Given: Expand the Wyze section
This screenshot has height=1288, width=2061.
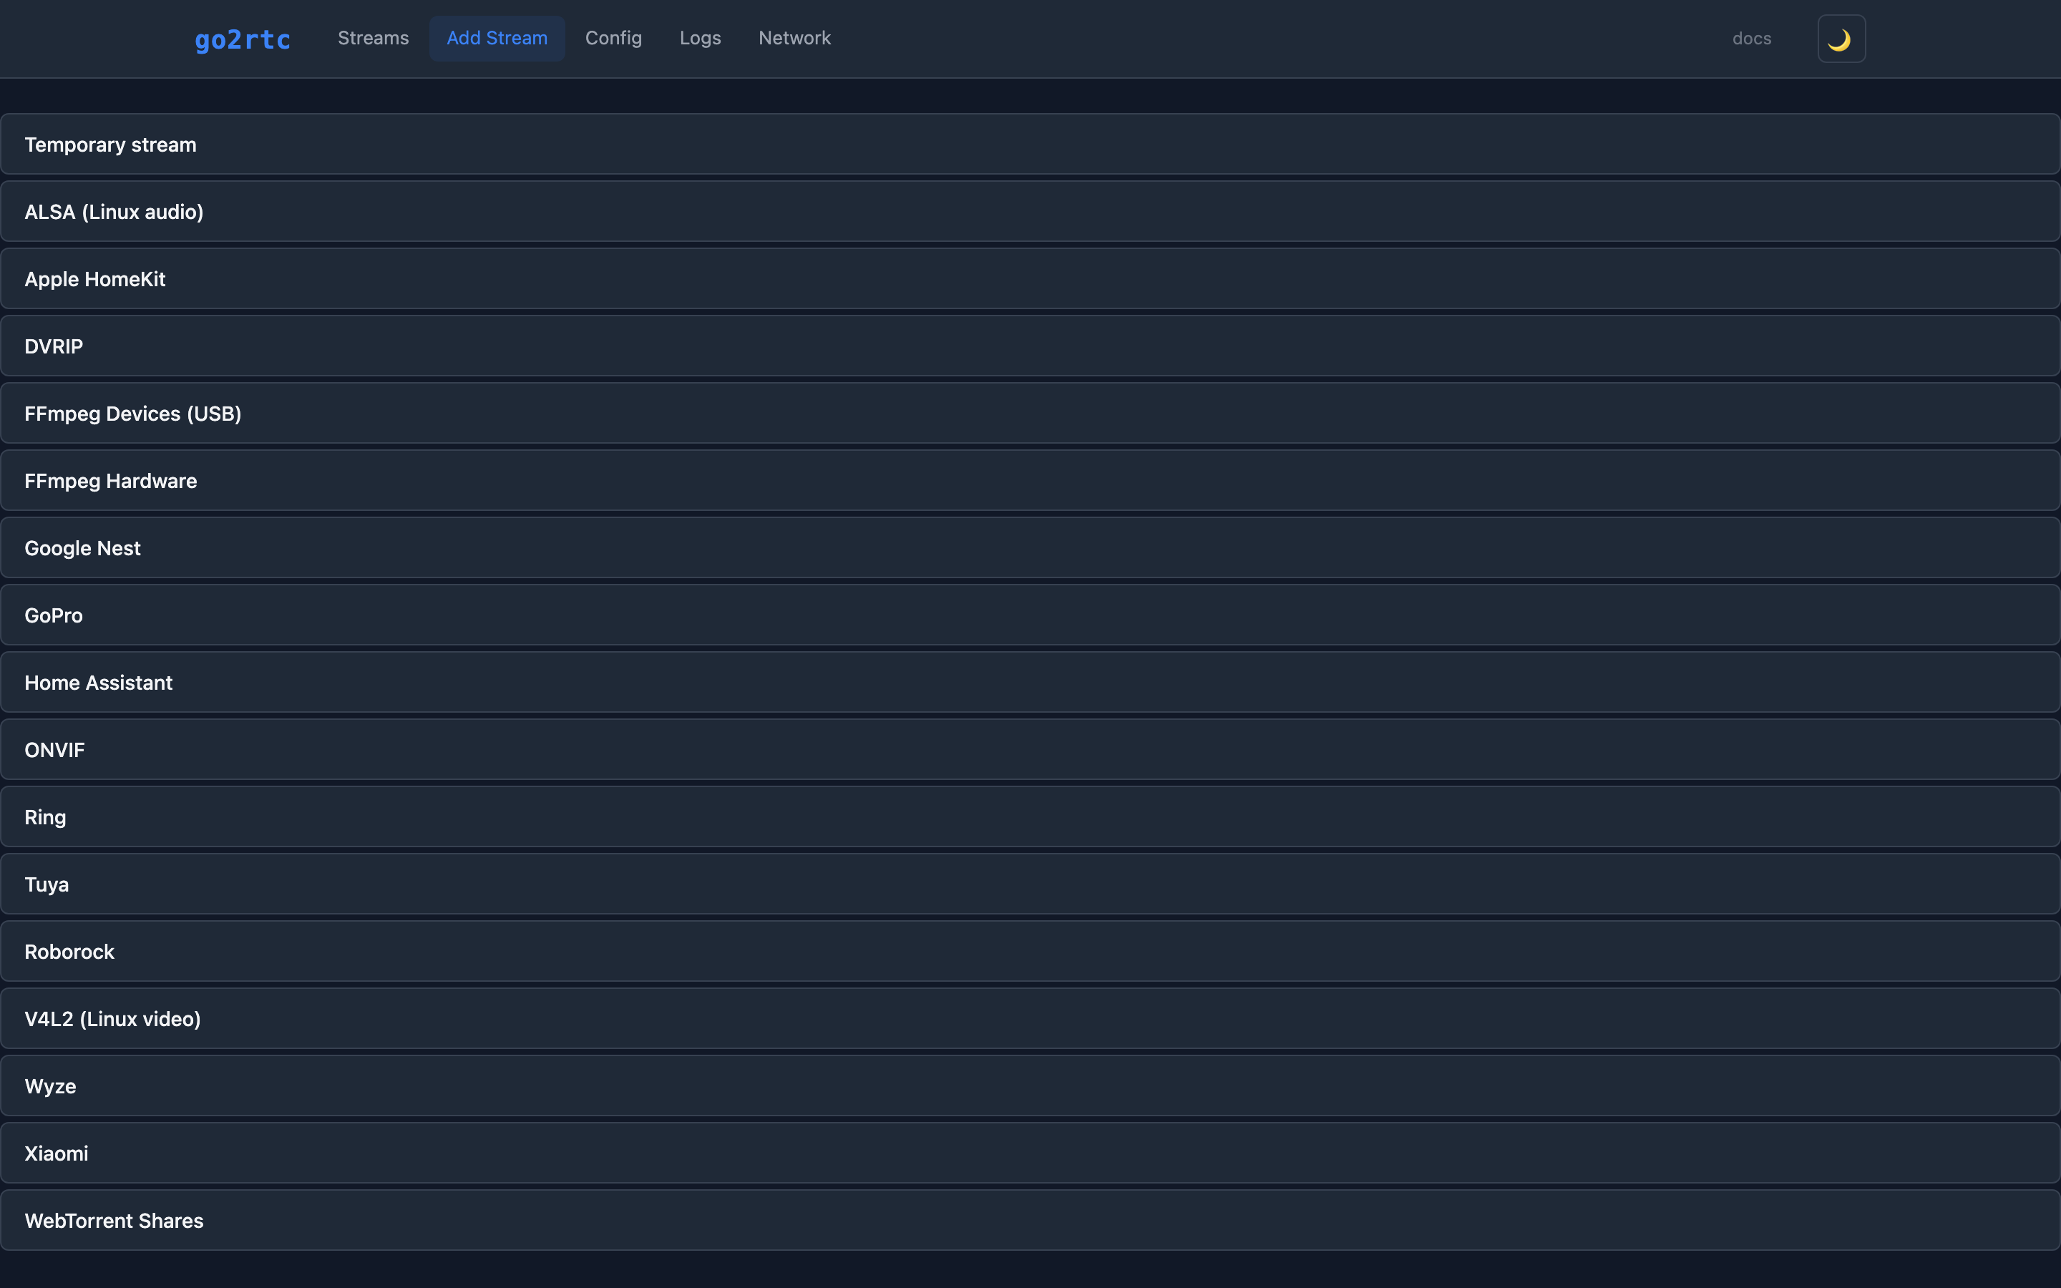Looking at the screenshot, I should click(x=1030, y=1087).
